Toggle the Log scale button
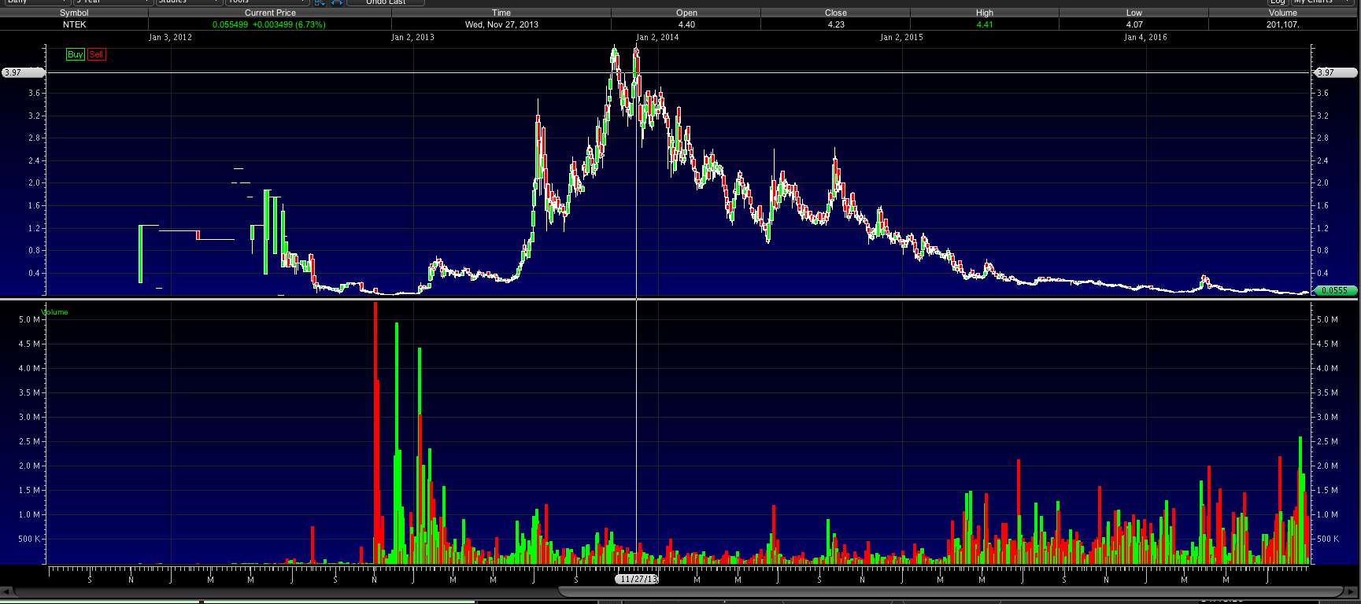Screen dimensions: 1361x604 coord(1278,2)
